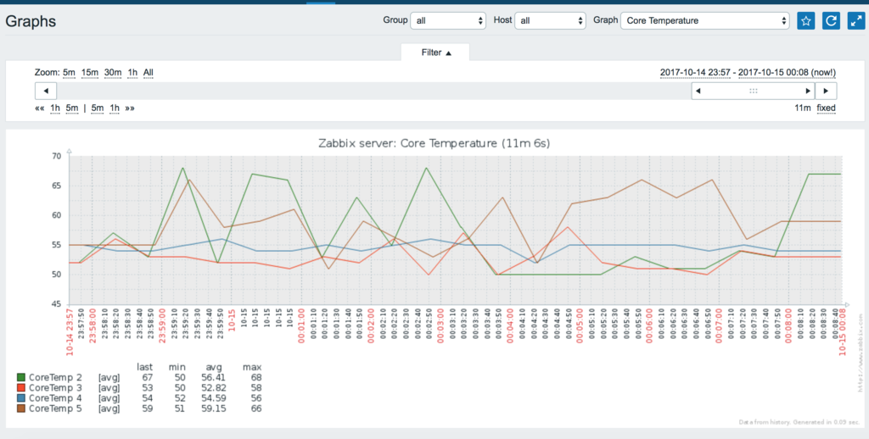Click right arrow inside the time slider handle

click(808, 91)
